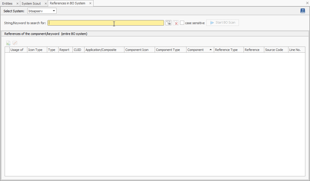This screenshot has height=181, width=310.
Task: Click the Usage of column header
Action: (18, 49)
